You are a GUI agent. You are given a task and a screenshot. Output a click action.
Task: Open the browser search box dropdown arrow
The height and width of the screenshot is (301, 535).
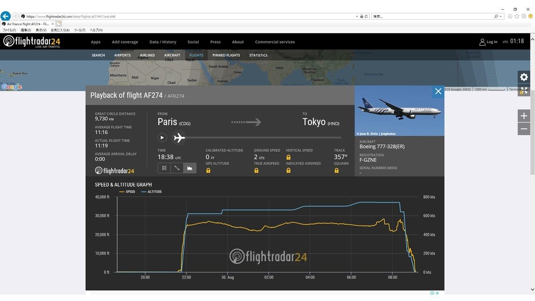pyautogui.click(x=500, y=16)
